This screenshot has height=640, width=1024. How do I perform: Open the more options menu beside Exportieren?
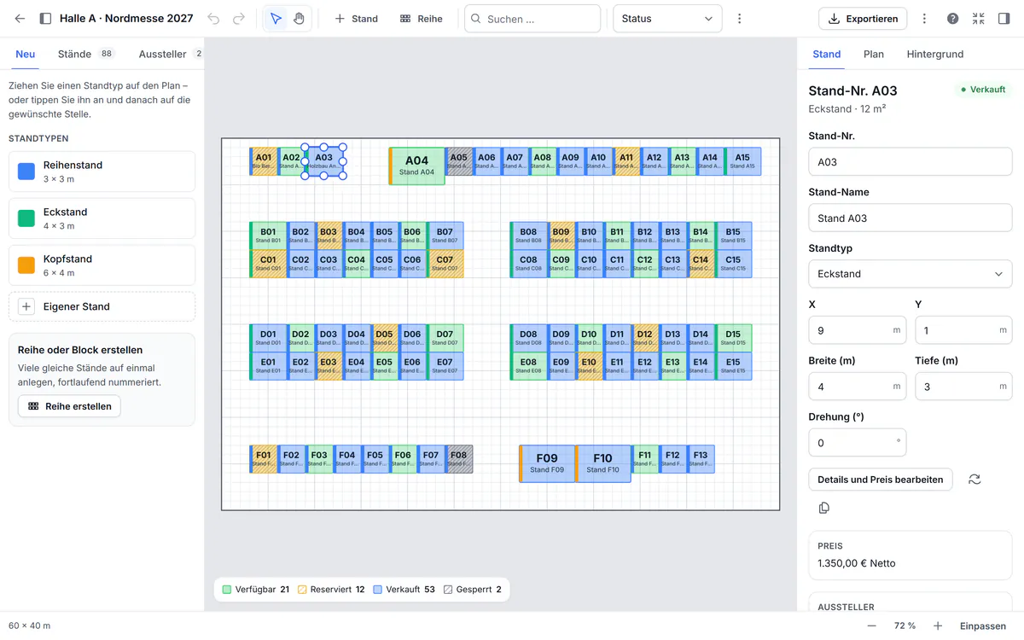[924, 19]
